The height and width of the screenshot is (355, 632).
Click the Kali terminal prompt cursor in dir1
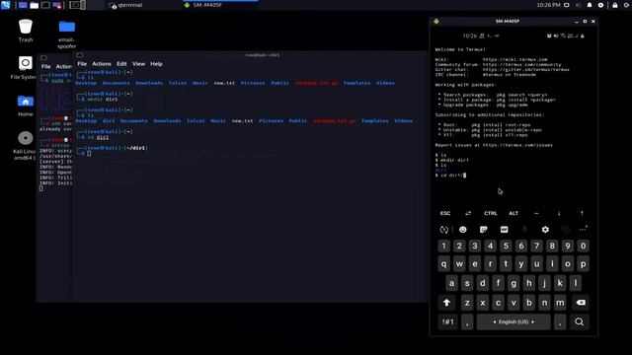point(89,154)
